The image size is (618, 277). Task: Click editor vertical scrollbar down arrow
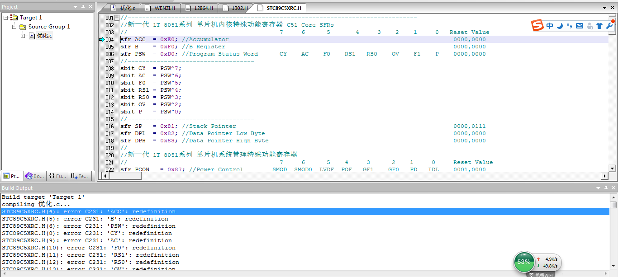pyautogui.click(x=613, y=169)
